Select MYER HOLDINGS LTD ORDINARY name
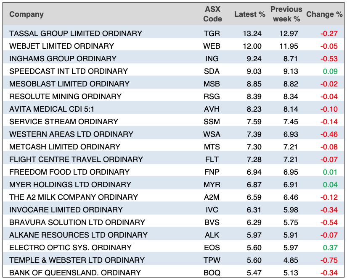The width and height of the screenshot is (347, 280). (70, 185)
